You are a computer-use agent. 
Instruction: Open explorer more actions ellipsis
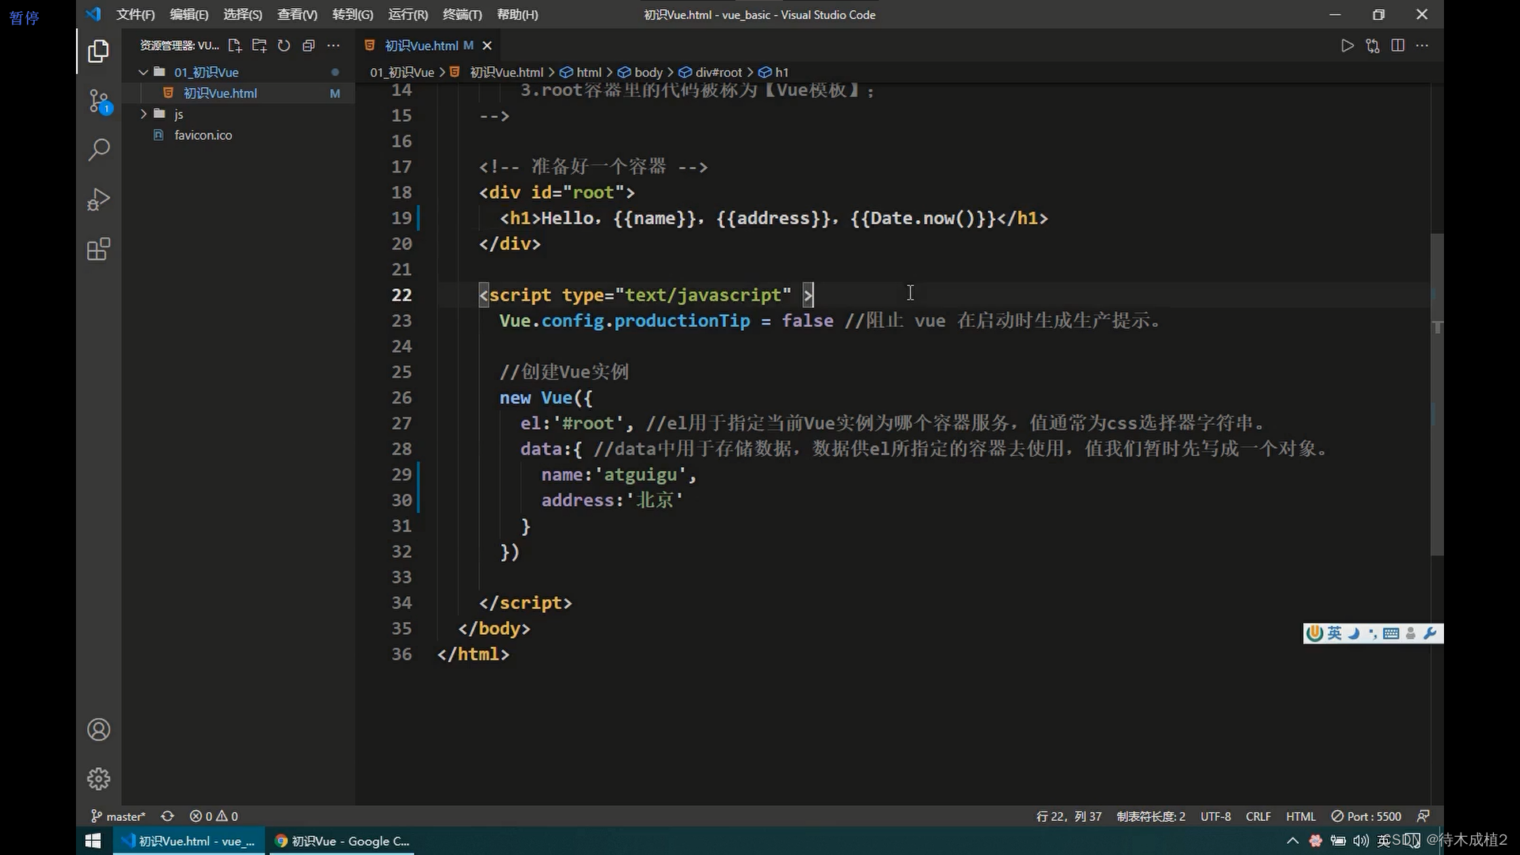coord(333,46)
